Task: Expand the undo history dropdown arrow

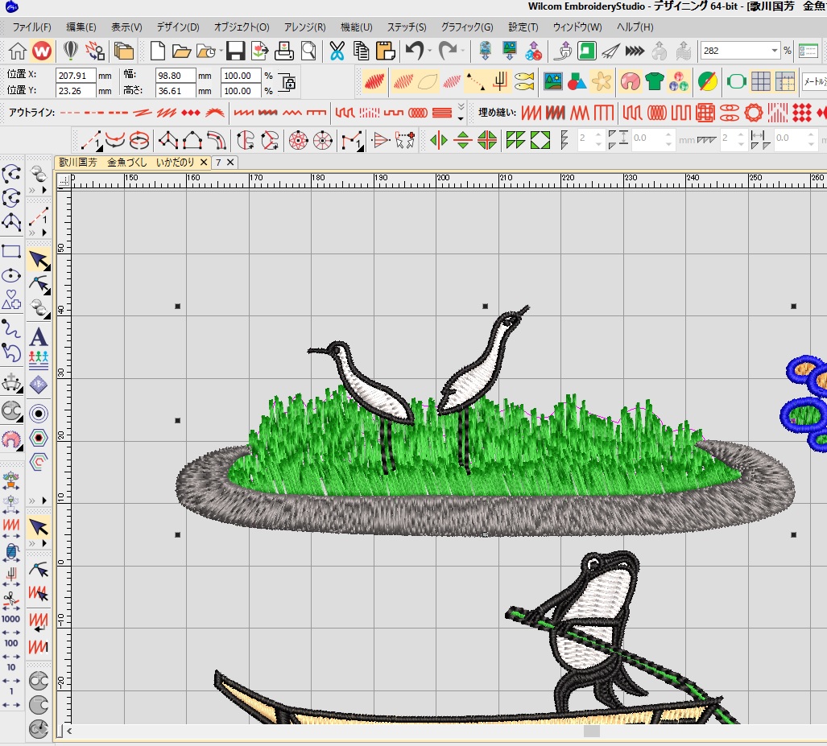Action: (430, 52)
